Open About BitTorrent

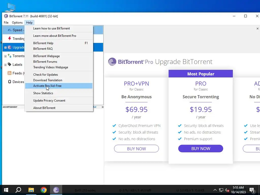click(59, 108)
